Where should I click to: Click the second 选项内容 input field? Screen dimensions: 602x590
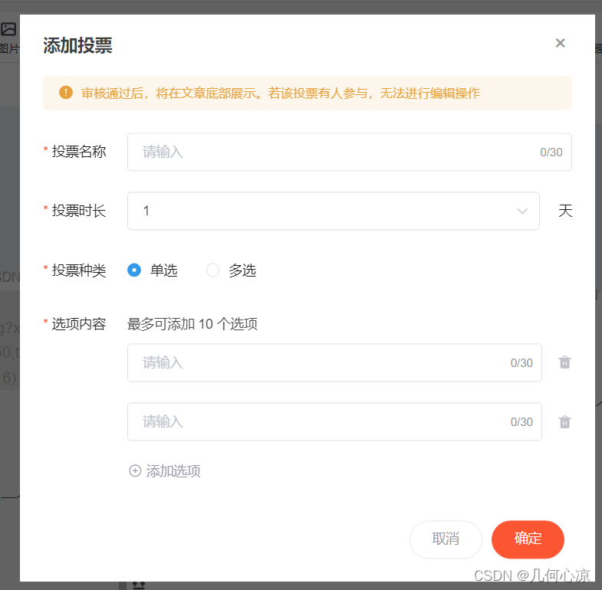(x=334, y=421)
